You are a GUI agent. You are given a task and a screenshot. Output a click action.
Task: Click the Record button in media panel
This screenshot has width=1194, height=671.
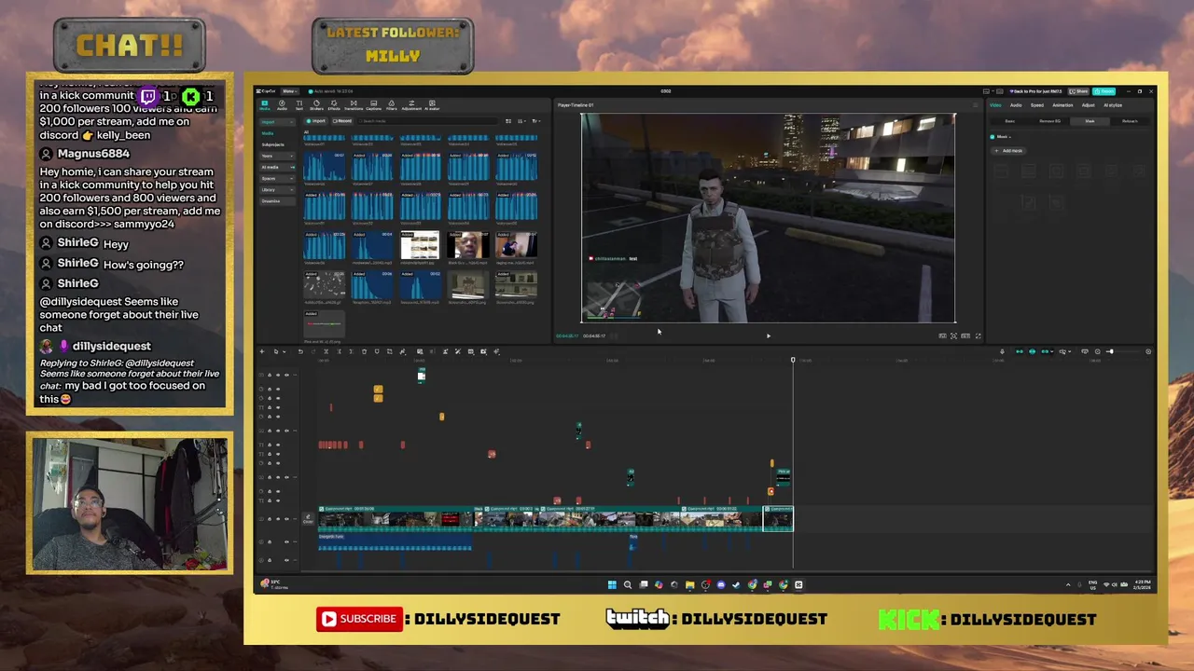[x=342, y=121]
